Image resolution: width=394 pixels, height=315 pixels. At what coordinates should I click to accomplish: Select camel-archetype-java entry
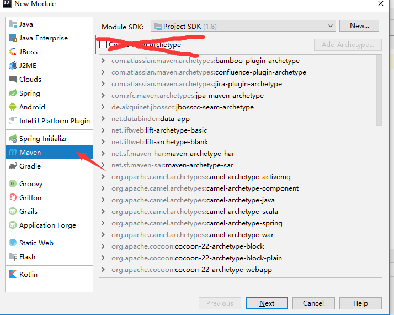pyautogui.click(x=193, y=200)
